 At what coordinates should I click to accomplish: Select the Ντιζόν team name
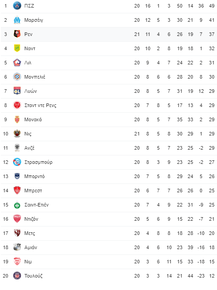(31, 219)
